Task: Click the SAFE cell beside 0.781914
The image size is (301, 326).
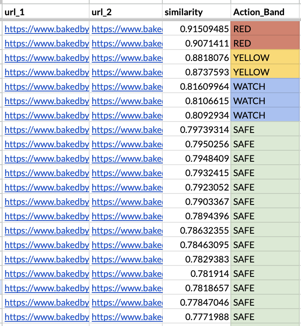Action: click(265, 274)
